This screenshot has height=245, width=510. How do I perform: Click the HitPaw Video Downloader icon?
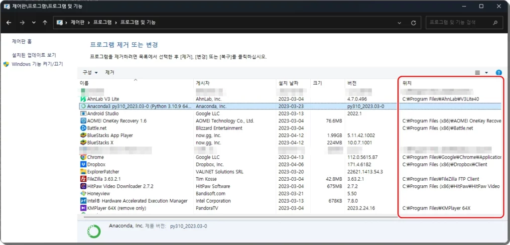(83, 186)
